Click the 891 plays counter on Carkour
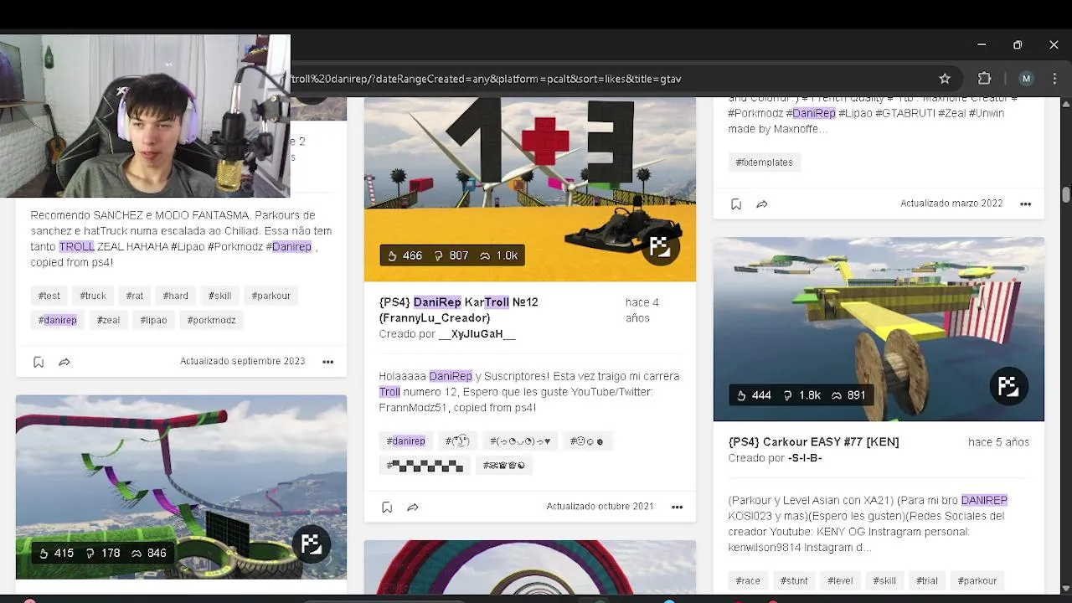The image size is (1072, 603). click(x=848, y=395)
